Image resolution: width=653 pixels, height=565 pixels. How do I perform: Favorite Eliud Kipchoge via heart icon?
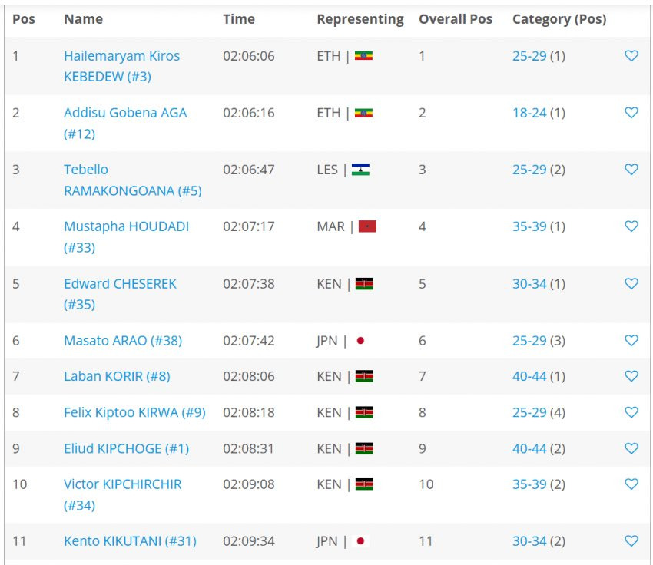[x=631, y=448]
